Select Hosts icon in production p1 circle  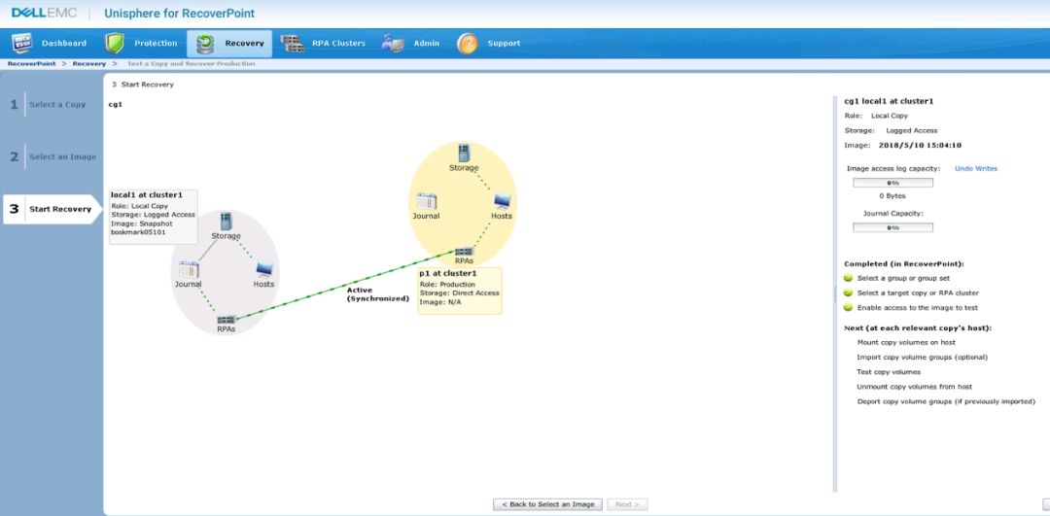tap(503, 201)
